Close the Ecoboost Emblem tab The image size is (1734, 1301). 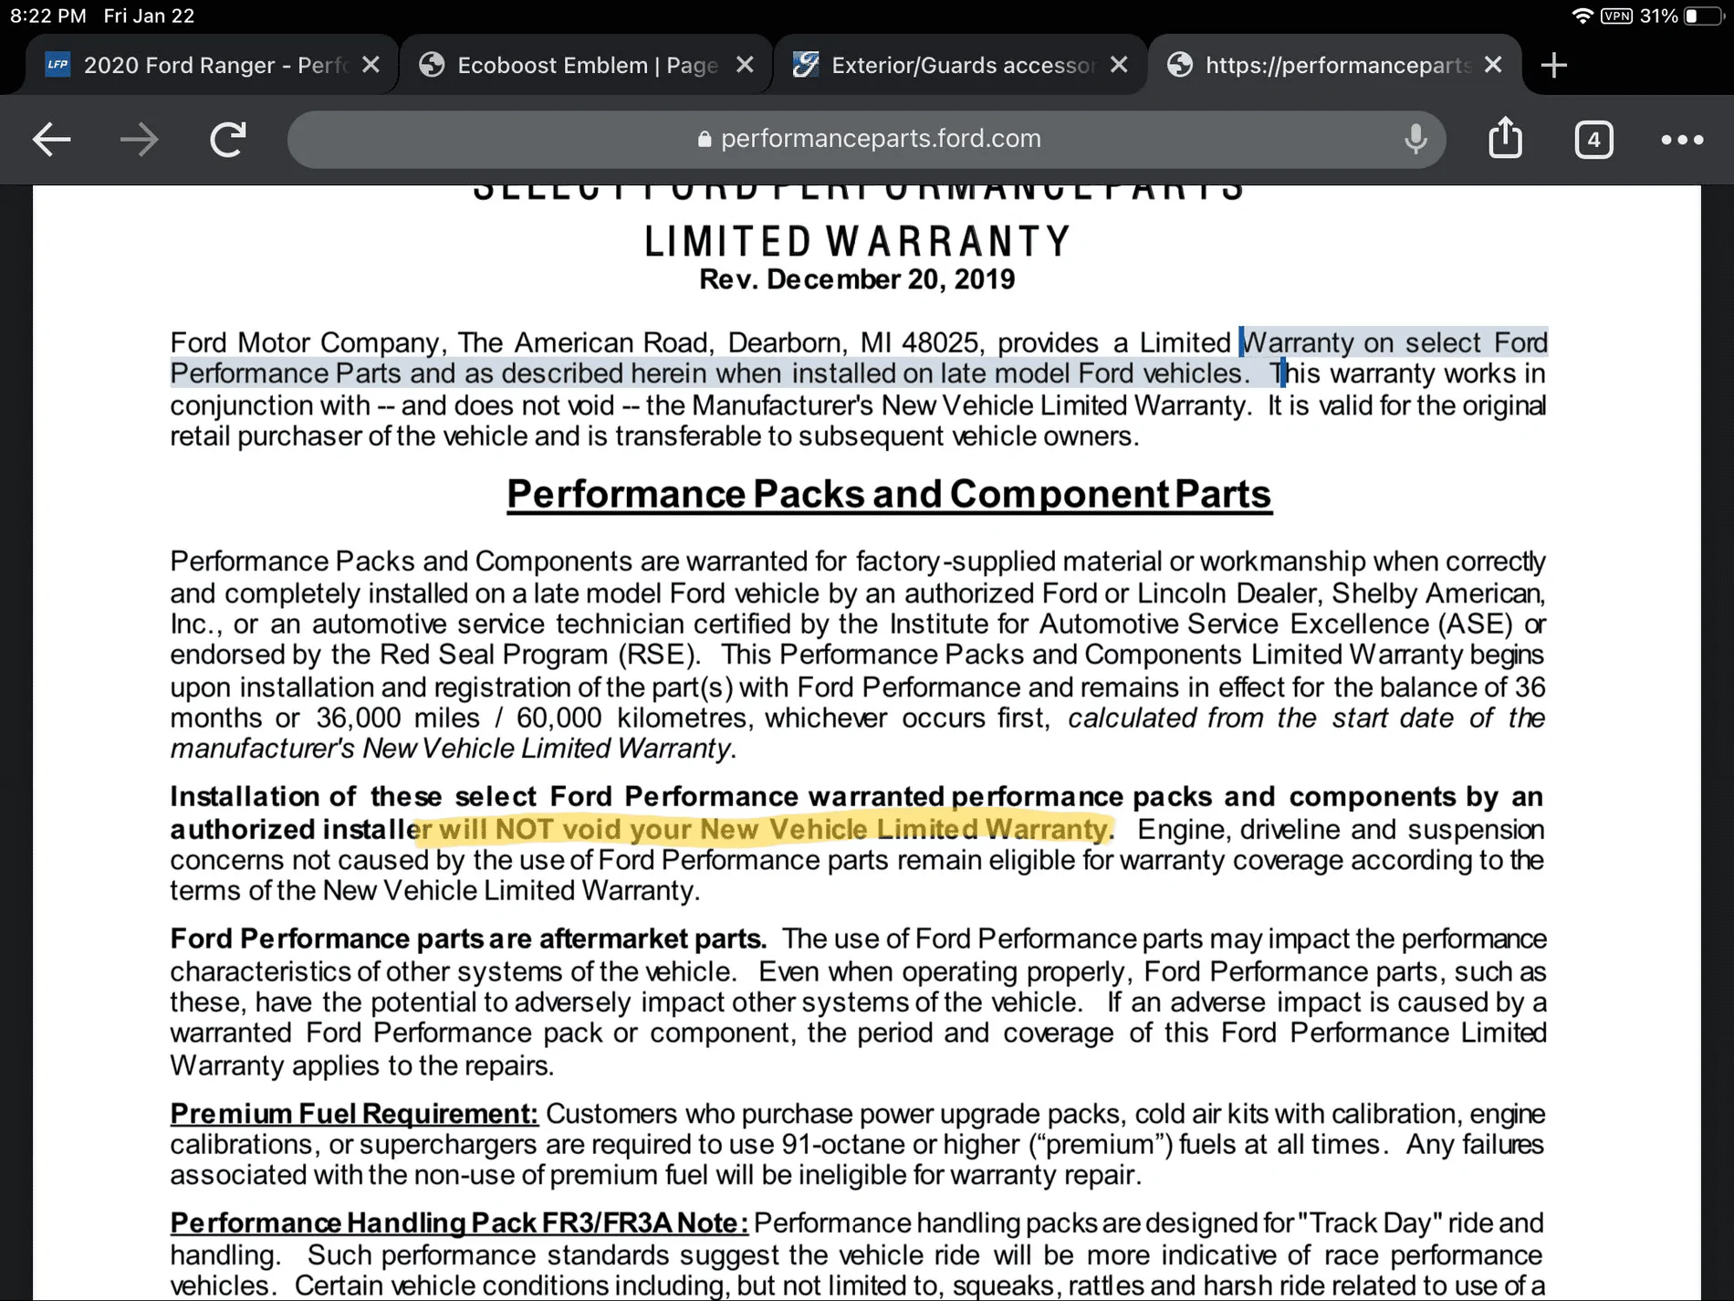pyautogui.click(x=745, y=65)
